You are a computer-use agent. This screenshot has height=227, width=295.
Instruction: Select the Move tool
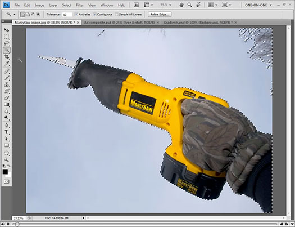pyautogui.click(x=6, y=30)
